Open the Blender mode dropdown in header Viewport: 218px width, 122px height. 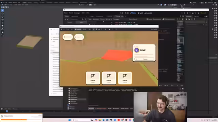(x=9, y=5)
